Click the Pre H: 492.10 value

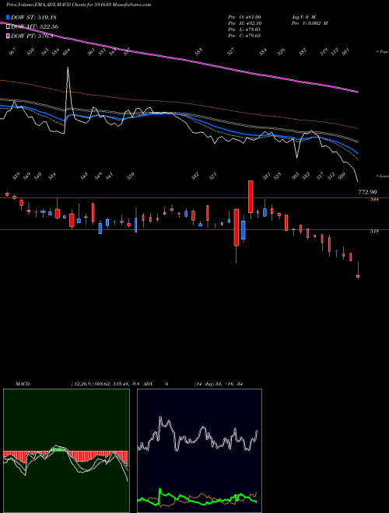(x=244, y=23)
